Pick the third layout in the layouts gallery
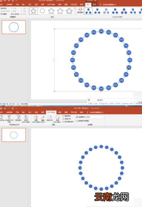 click(51, 11)
